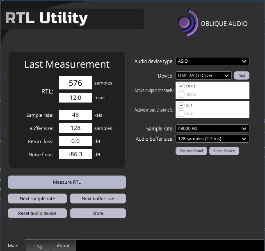Enable the Out 2 output channel
The height and width of the screenshot is (251, 265).
pos(181,94)
